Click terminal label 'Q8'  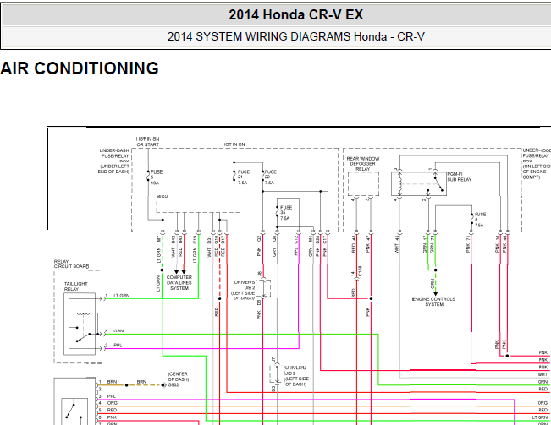click(x=274, y=239)
